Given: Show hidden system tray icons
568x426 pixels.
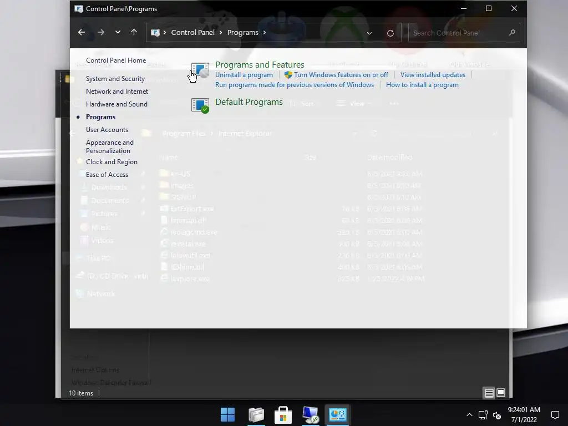Looking at the screenshot, I should (x=469, y=415).
